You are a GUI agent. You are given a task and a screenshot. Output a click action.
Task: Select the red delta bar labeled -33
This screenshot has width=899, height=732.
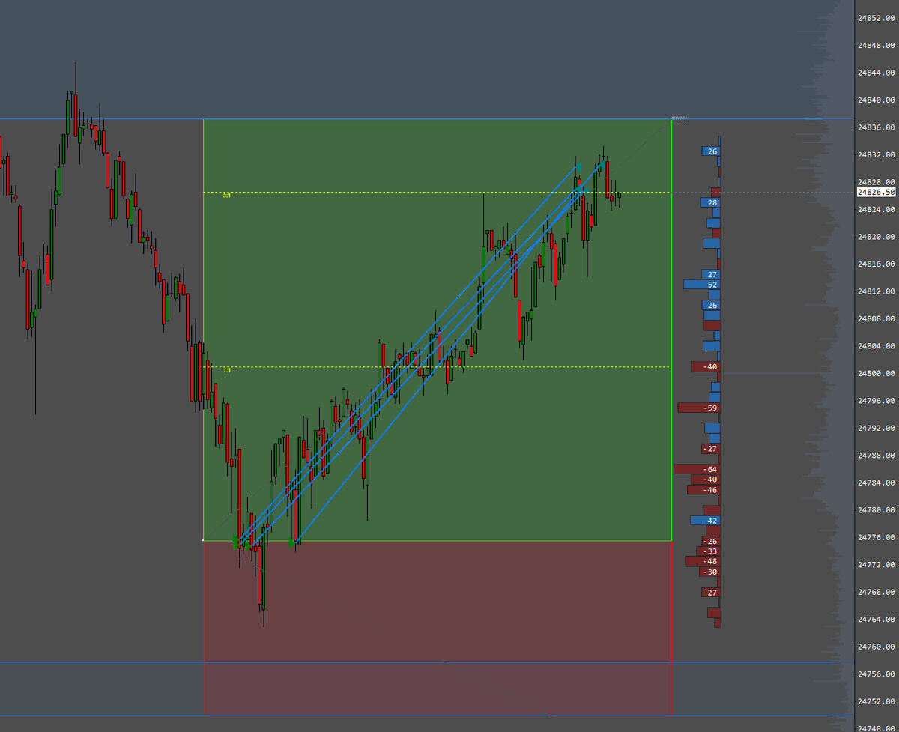(x=709, y=551)
